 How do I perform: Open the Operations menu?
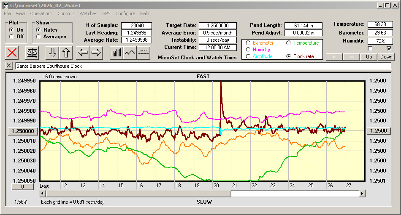click(41, 13)
